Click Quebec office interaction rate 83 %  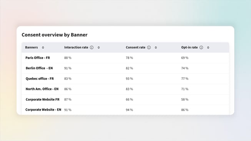tap(68, 79)
